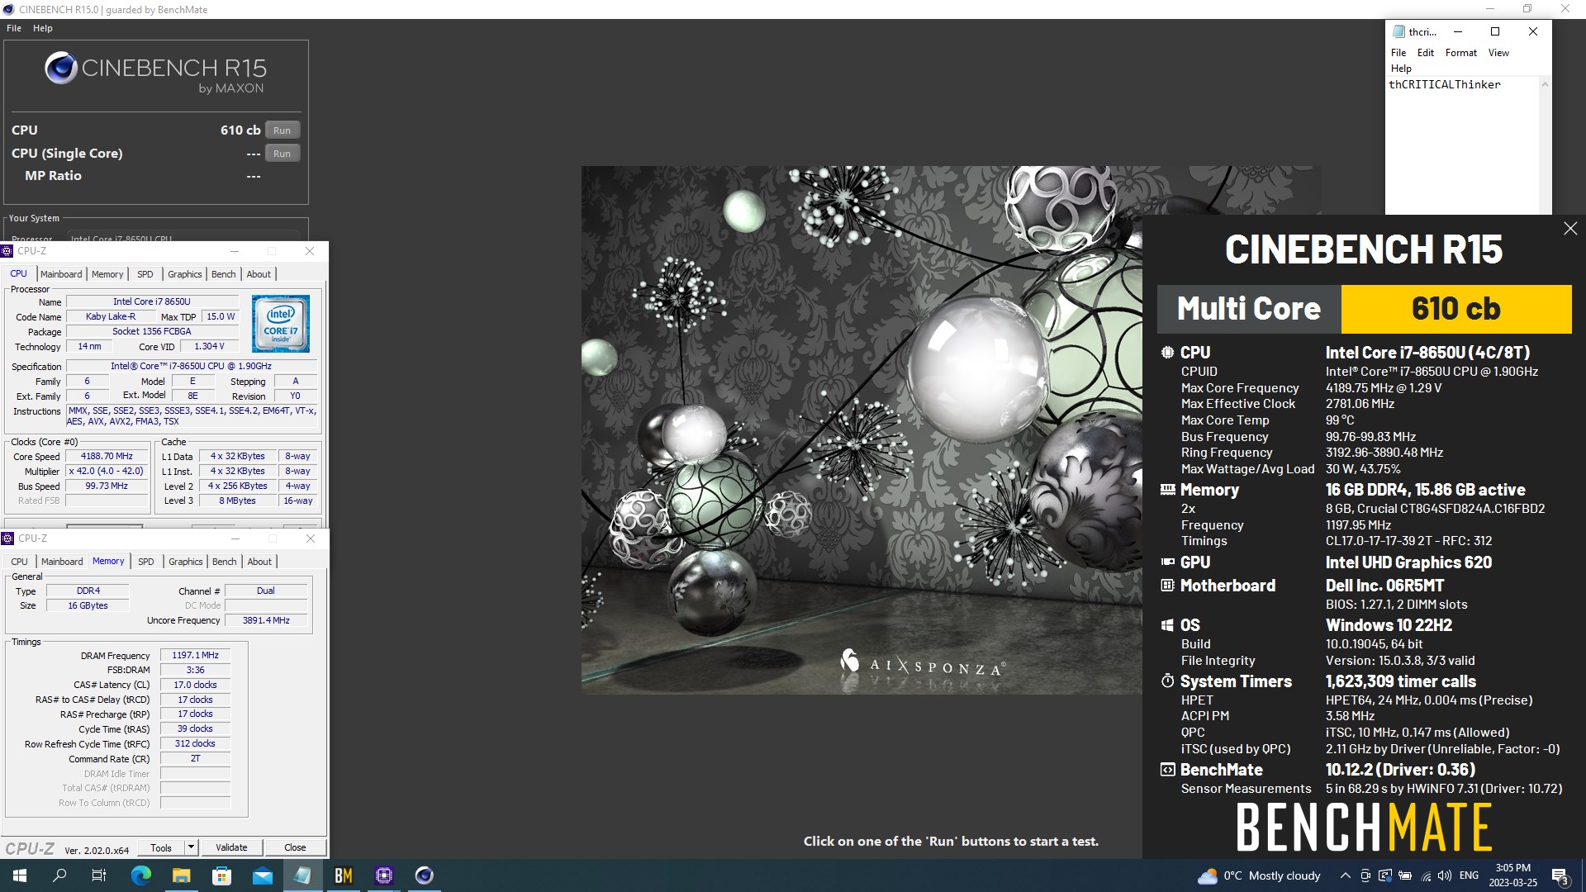The height and width of the screenshot is (892, 1586).
Task: Click the Close button in CPU-Z footer
Action: [295, 847]
